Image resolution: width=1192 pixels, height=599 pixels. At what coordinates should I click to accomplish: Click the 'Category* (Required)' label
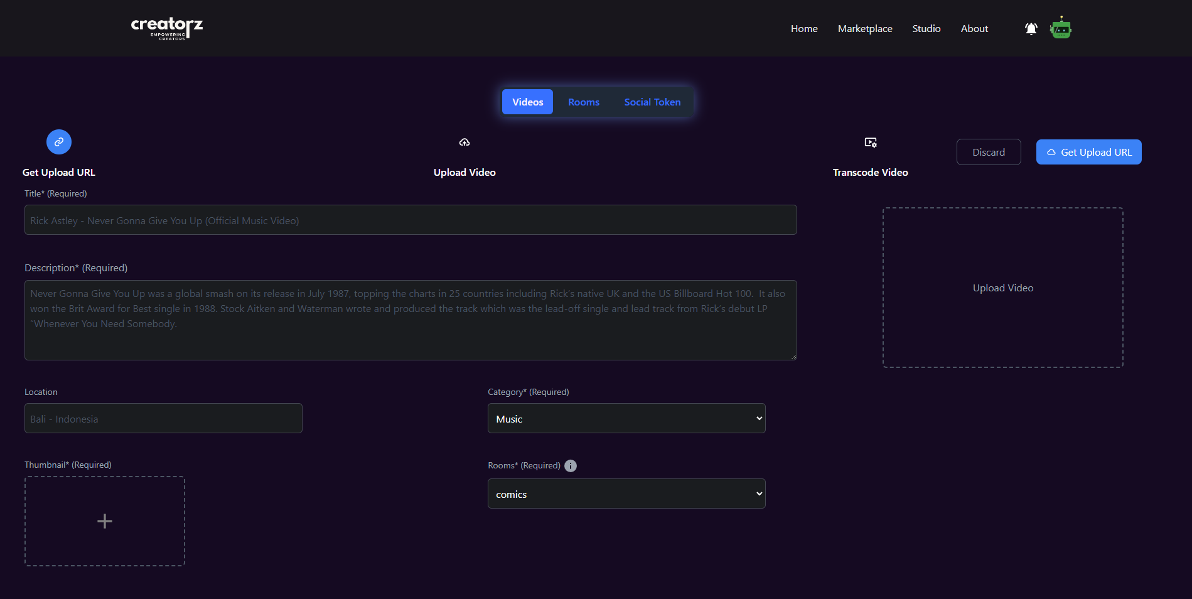tap(529, 392)
